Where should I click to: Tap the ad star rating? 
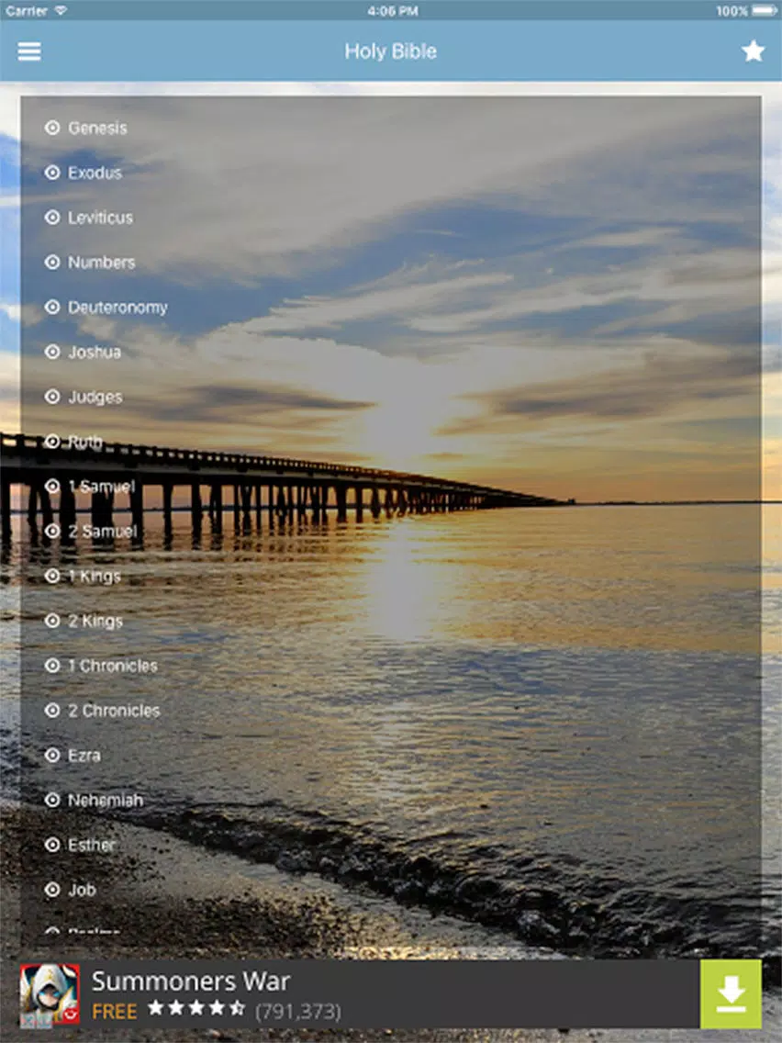click(x=196, y=1008)
